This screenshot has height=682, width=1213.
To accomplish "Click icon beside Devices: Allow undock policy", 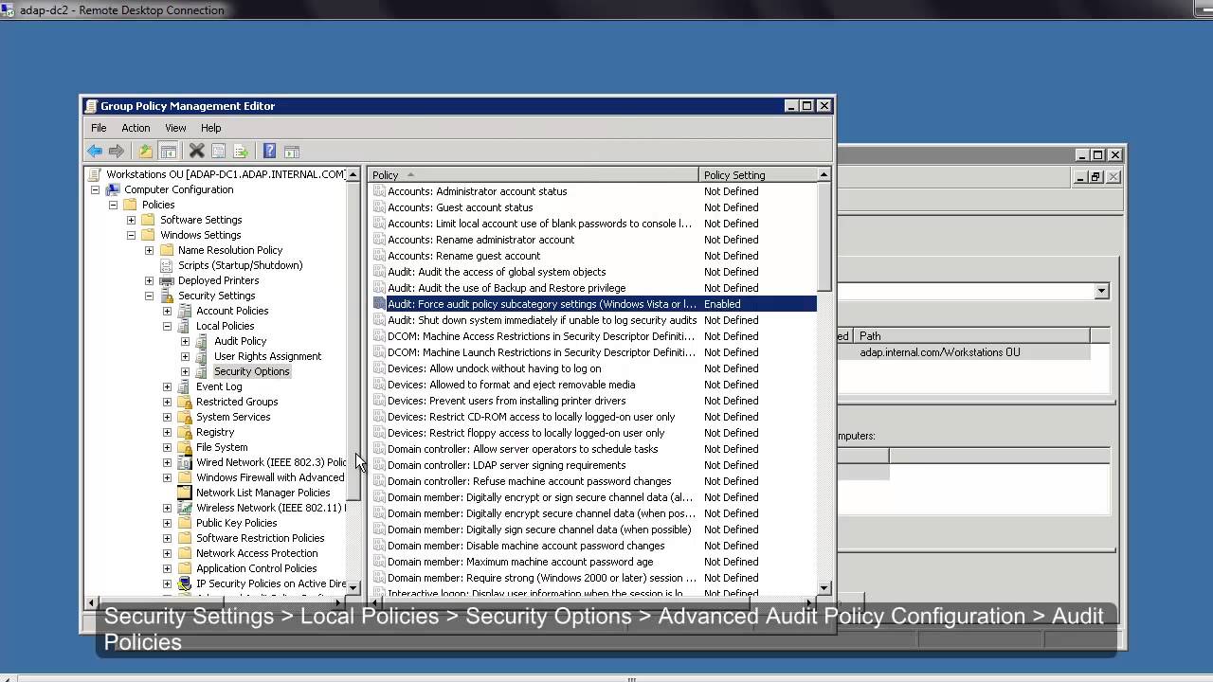I will (x=379, y=368).
